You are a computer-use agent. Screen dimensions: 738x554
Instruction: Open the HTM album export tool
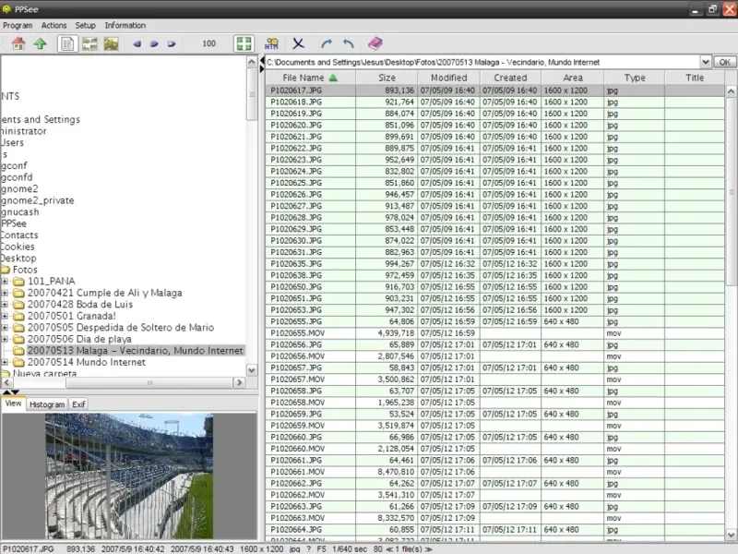pos(271,43)
